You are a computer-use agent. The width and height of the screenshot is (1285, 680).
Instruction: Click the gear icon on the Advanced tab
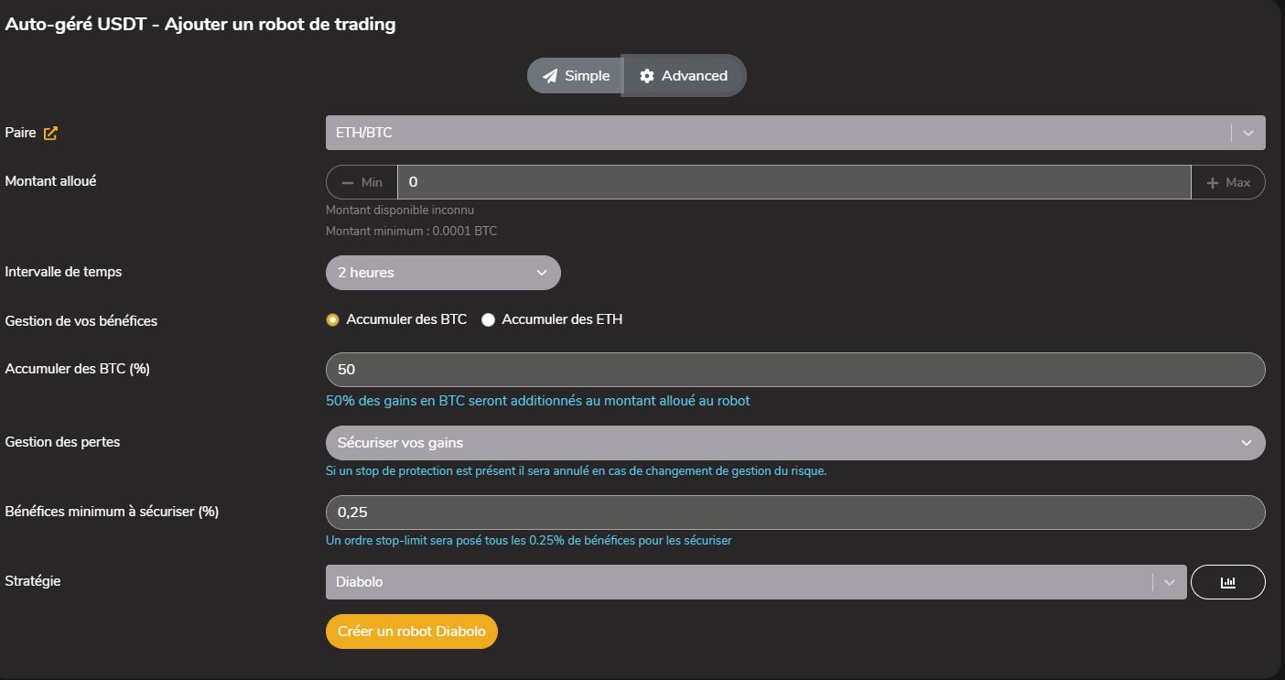pos(647,76)
